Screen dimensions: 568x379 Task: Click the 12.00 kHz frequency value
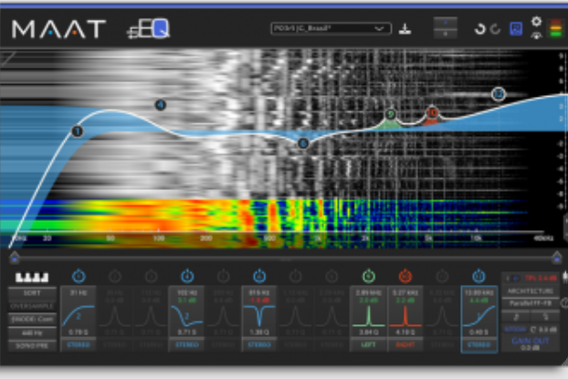479,292
